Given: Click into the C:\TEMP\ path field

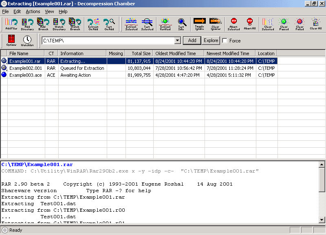Looking at the screenshot, I should click(108, 40).
